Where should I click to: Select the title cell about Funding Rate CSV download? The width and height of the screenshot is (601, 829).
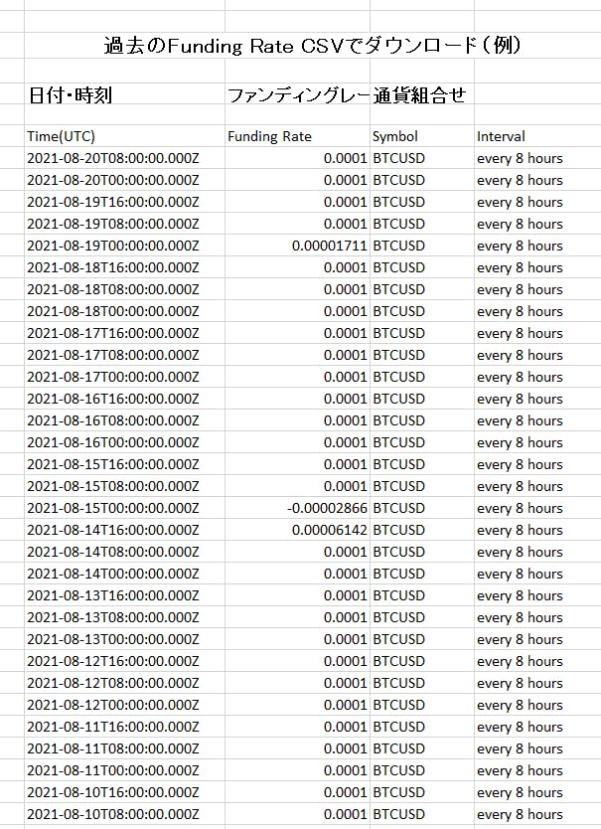(x=312, y=46)
